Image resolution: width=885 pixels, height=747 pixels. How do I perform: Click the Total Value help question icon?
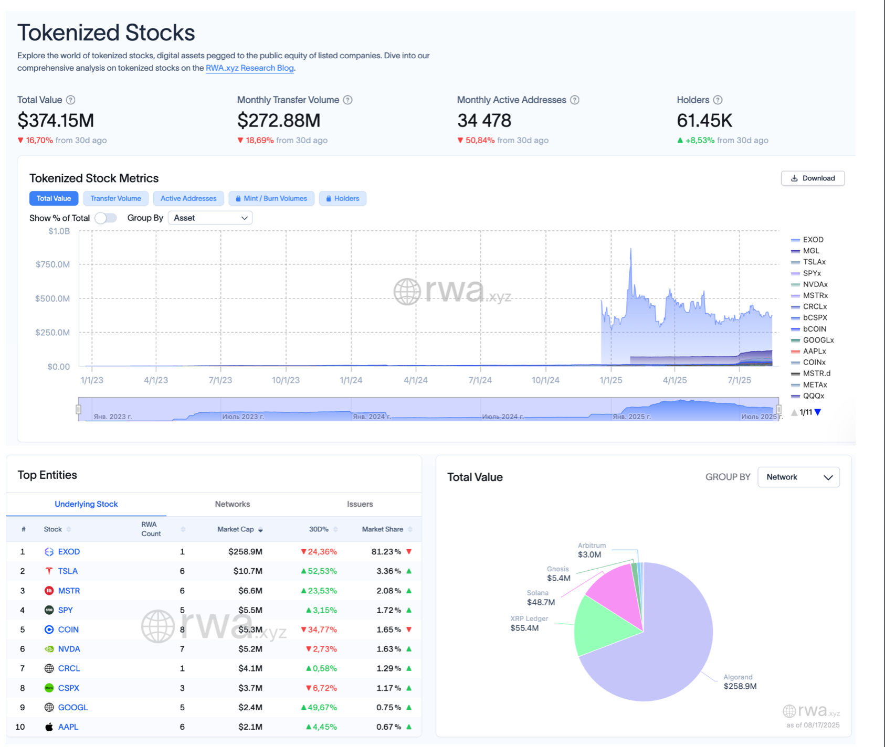(x=71, y=100)
